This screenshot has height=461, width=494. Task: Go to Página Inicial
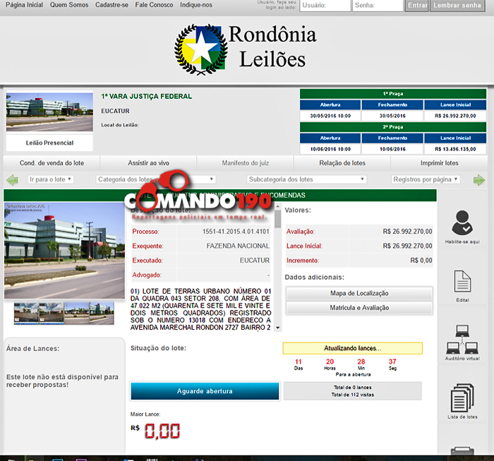[24, 5]
